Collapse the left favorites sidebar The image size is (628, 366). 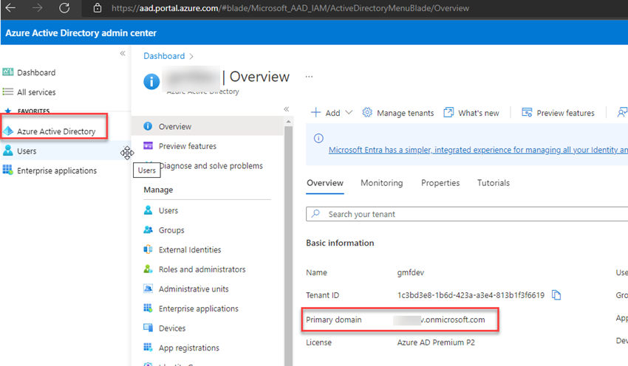tap(123, 53)
